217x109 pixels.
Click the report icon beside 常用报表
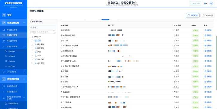[x=6, y=56]
